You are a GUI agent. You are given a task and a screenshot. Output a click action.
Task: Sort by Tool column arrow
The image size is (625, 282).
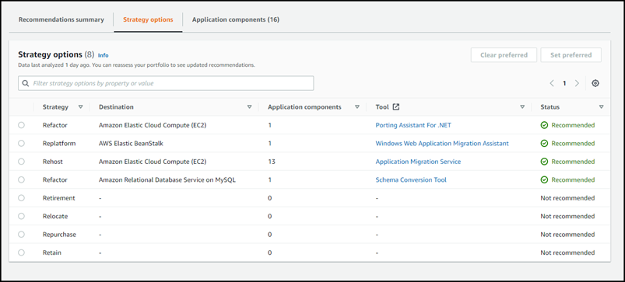coord(522,107)
